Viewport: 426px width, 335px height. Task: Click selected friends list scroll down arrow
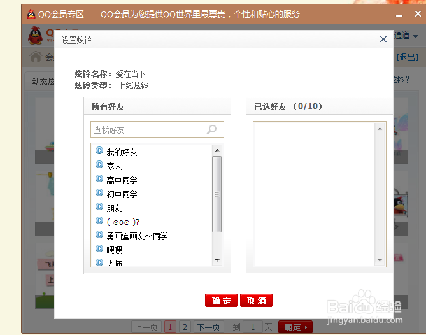[x=380, y=260]
